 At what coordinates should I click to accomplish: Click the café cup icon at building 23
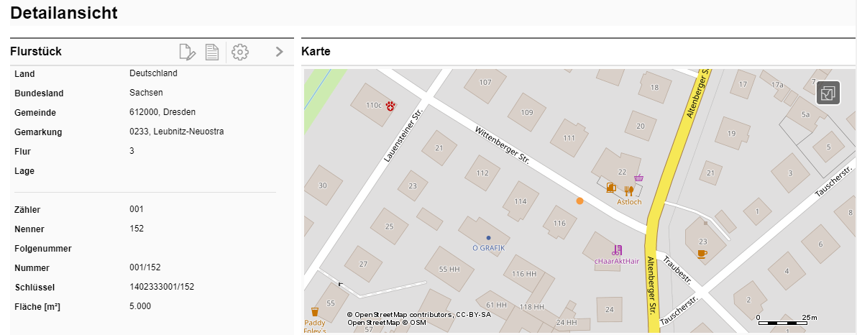pyautogui.click(x=702, y=253)
